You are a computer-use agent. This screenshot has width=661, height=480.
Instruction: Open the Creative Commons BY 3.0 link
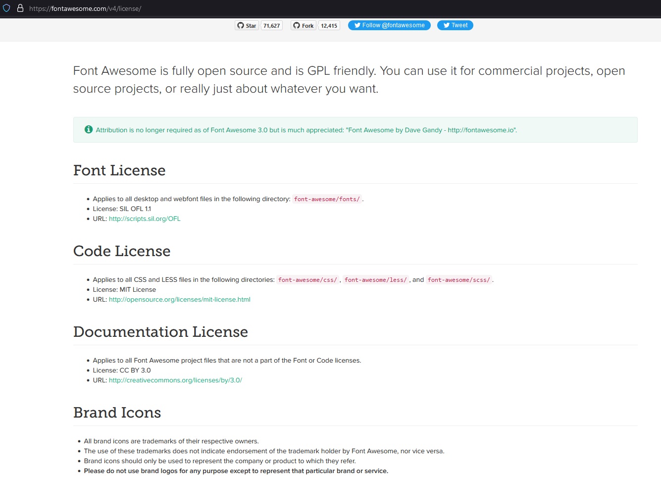(x=175, y=380)
